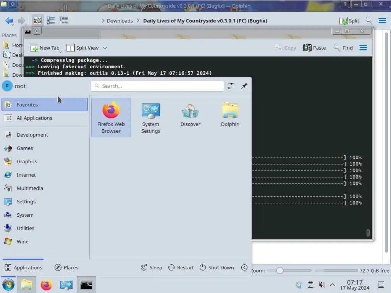The height and width of the screenshot is (293, 391).
Task: Open the Development category
Action: (45, 135)
